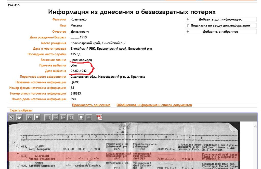Click inventory number value '818883'
The height and width of the screenshot is (169, 261).
click(75, 93)
